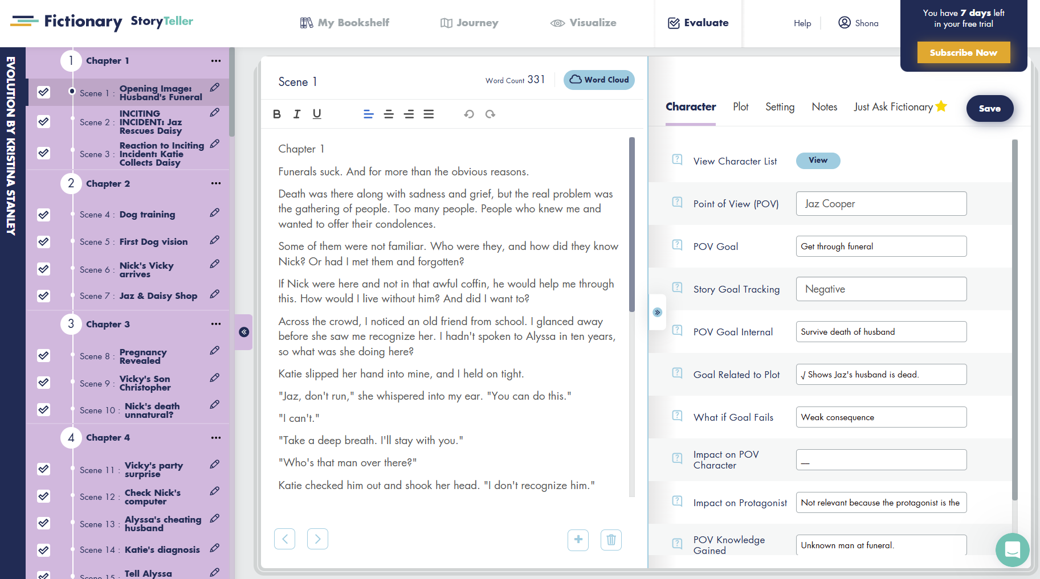Toggle bold formatting in the scene editor
Screen dimensions: 1040x579
277,114
